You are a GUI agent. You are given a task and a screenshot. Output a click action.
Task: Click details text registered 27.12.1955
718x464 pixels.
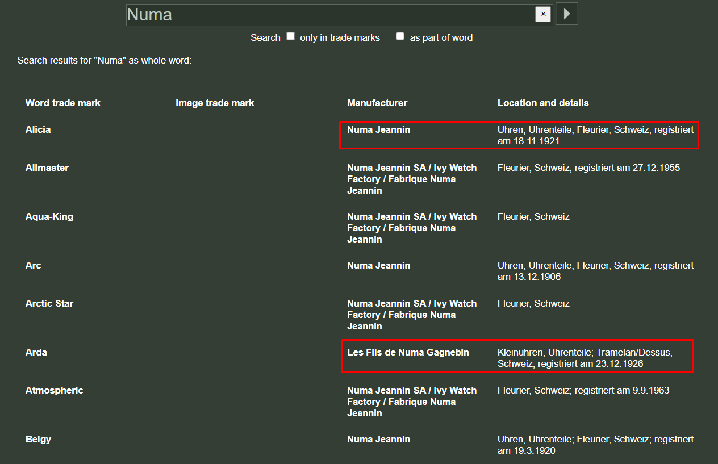[x=588, y=168]
